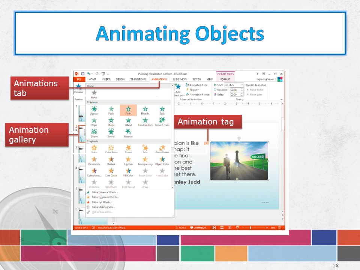Click the zoom slider handle in status bar
Image resolution: width=360 pixels, height=270 pixels.
click(250, 228)
